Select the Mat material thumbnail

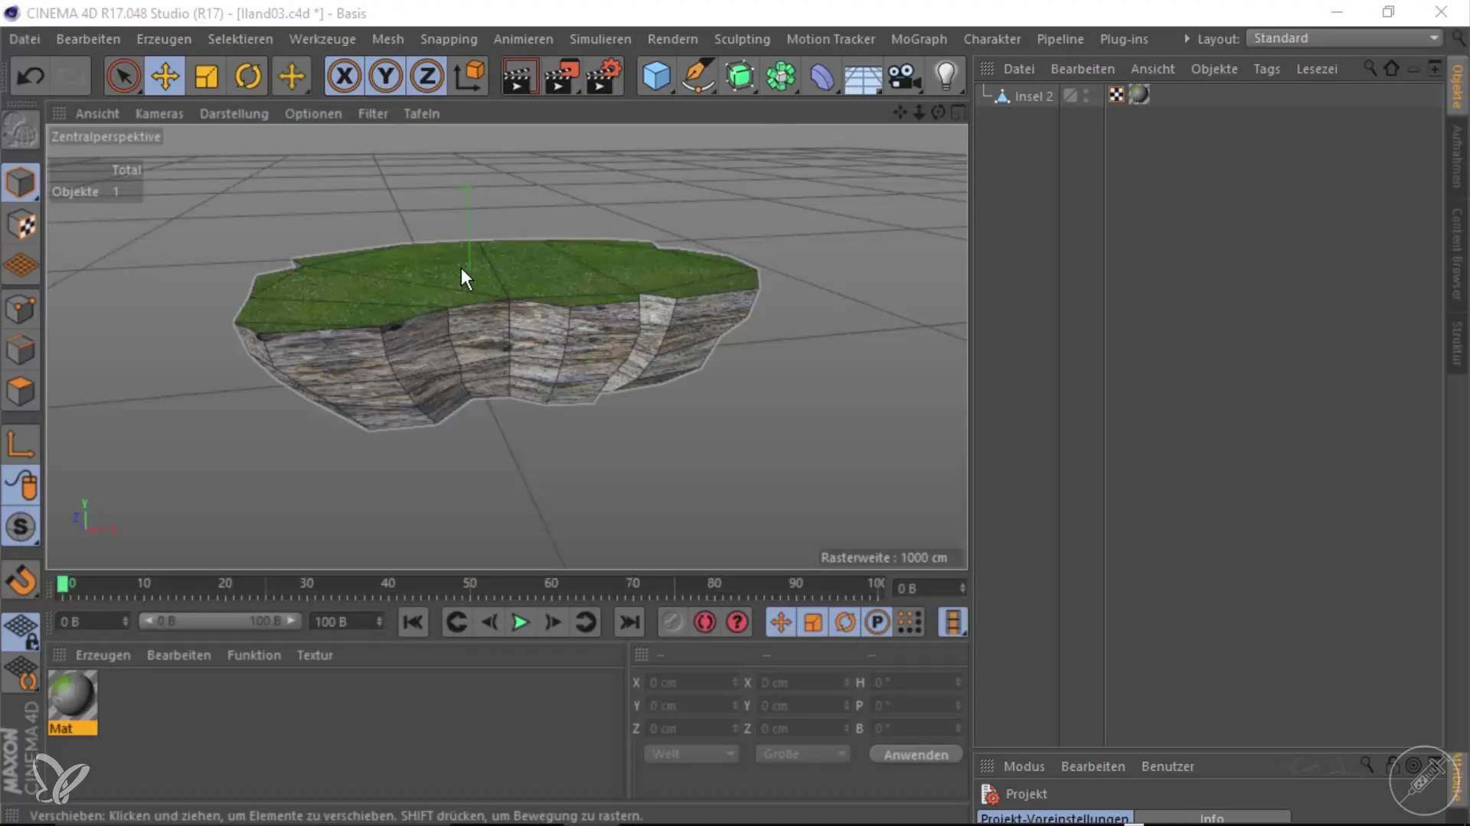coord(73,703)
